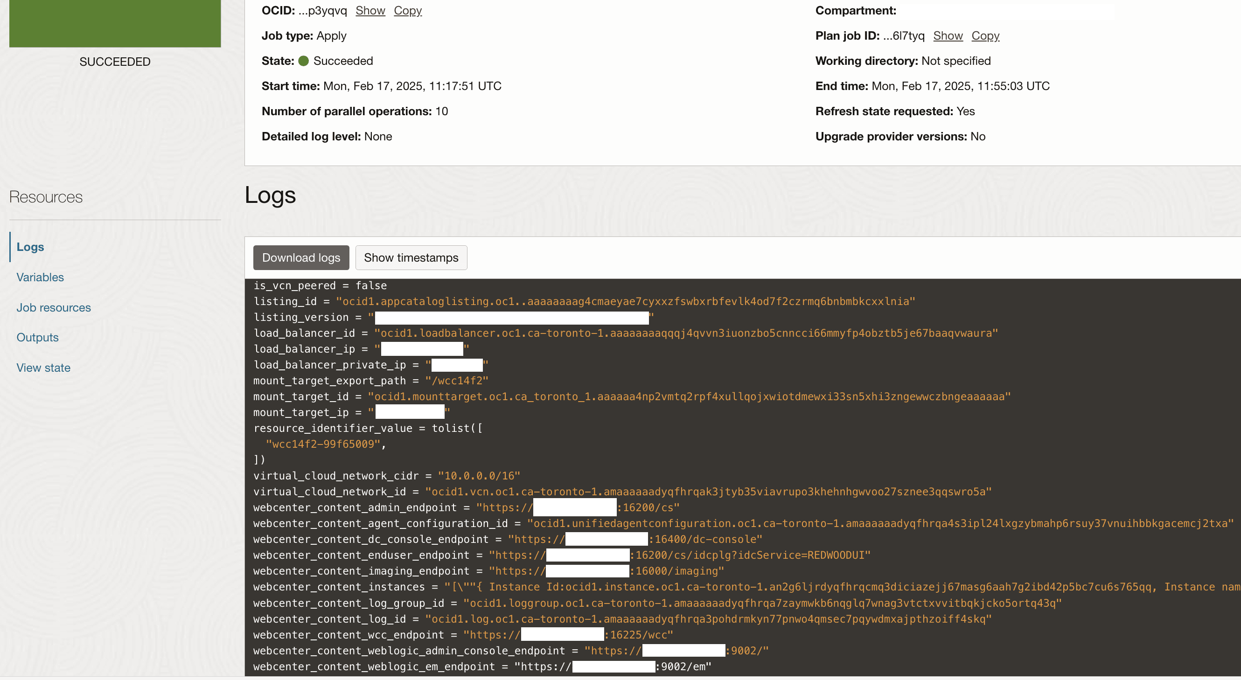This screenshot has width=1241, height=680.
Task: Click the listing_id log line value
Action: (625, 301)
